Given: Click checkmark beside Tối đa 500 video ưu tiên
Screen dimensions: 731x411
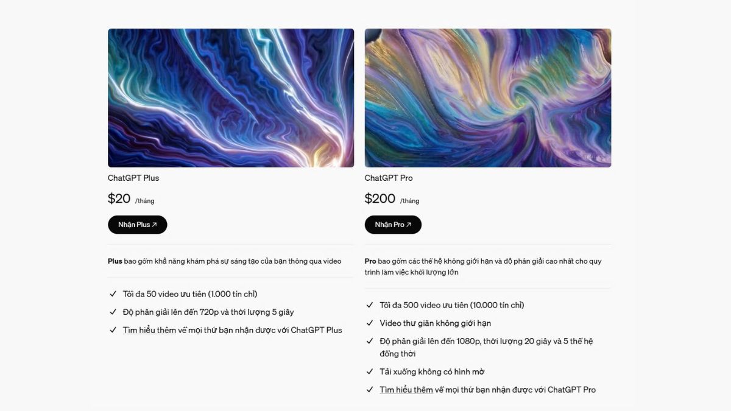Looking at the screenshot, I should coord(370,305).
